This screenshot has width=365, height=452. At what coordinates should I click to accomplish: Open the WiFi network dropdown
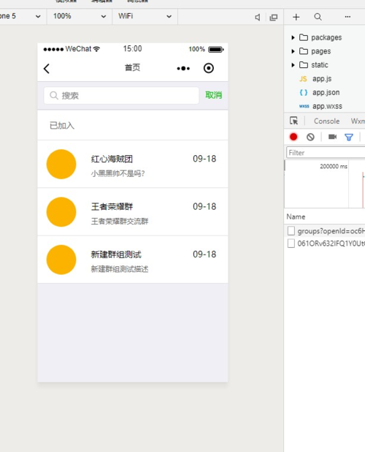click(x=145, y=16)
